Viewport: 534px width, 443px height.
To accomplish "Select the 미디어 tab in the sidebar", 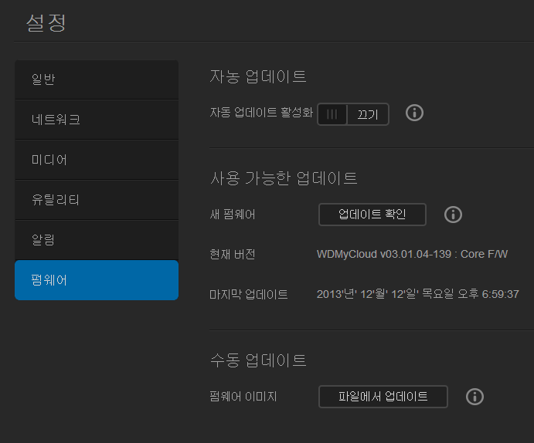I will [x=97, y=160].
